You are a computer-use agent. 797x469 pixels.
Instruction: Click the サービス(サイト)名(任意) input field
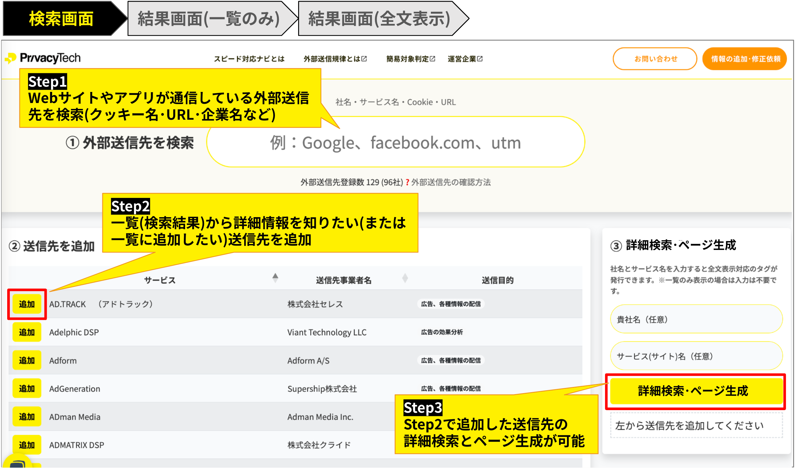coord(696,356)
